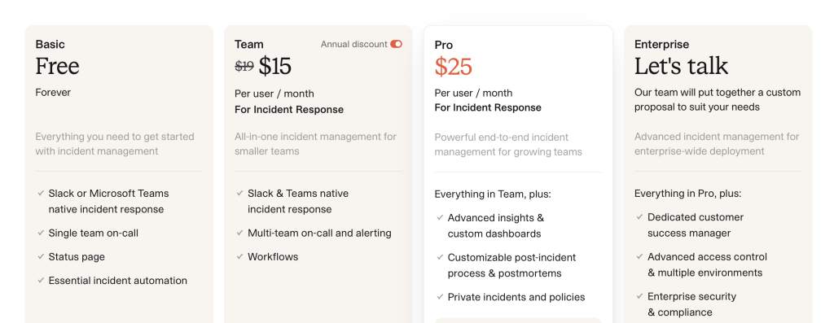
Task: Click the $15 Team price
Action: 275,67
